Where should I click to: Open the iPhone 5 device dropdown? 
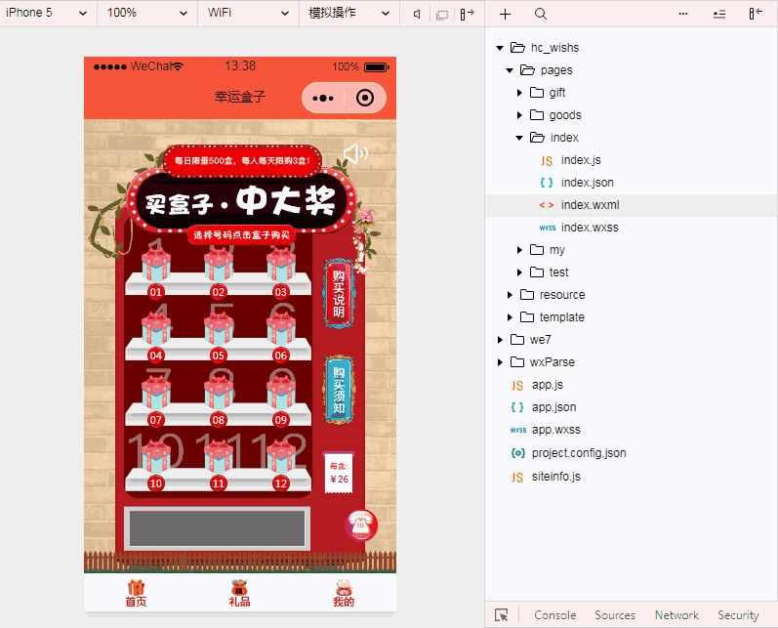point(47,13)
